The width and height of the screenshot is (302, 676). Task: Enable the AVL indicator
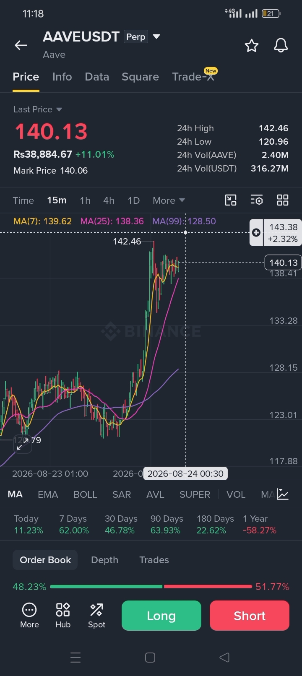(x=155, y=494)
